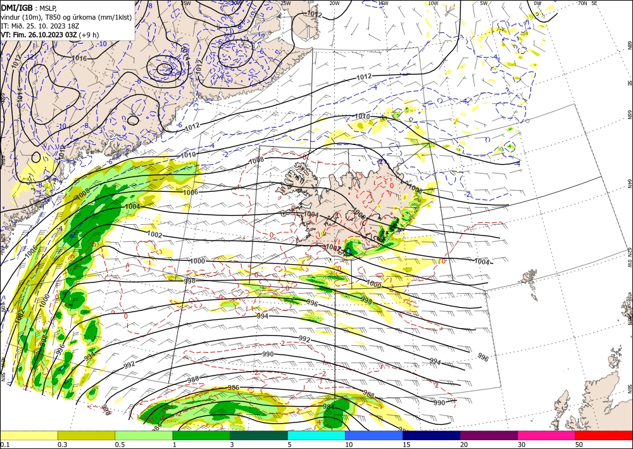
Task: Click the green 1–3 mm legend swatch
Action: point(201,435)
